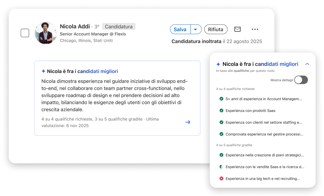Select 'Comprovata esperienza nel gestire processi...'
The image size is (324, 196).
[x=264, y=134]
